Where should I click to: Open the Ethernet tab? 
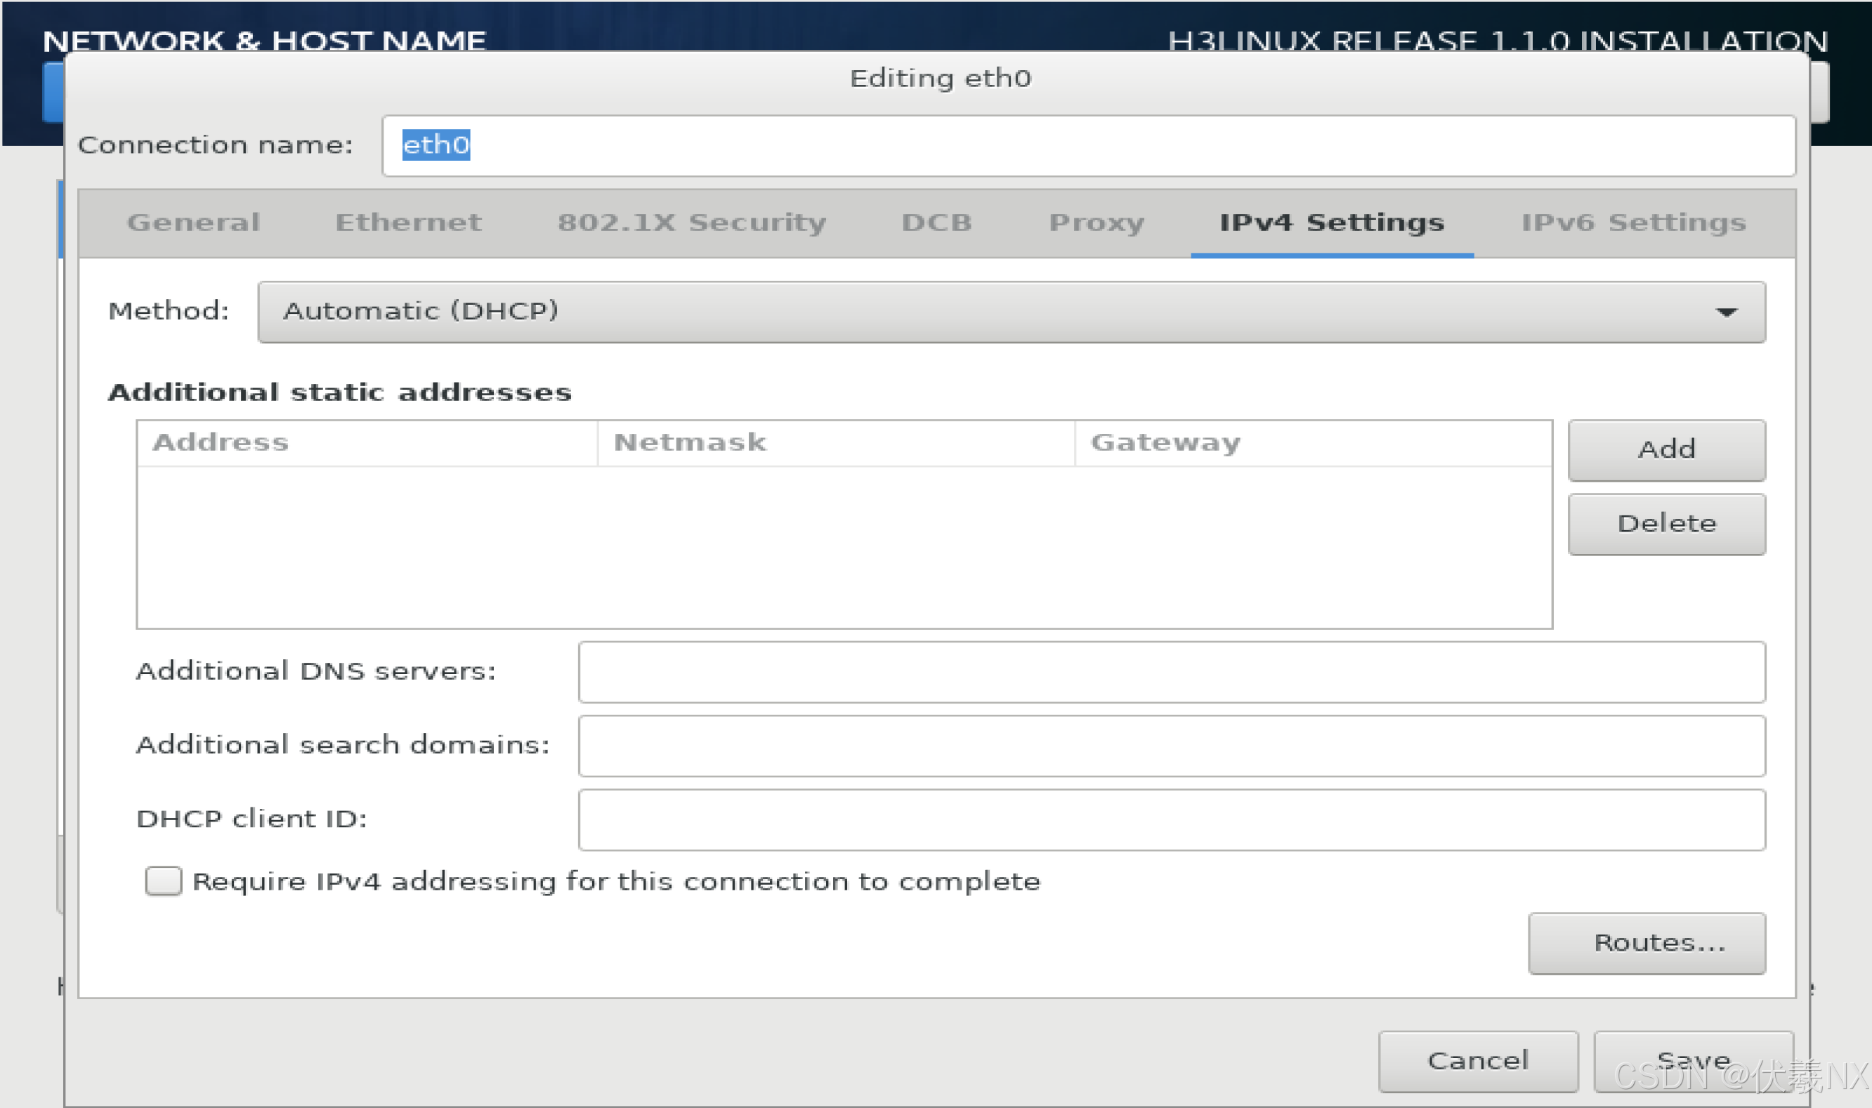pos(407,222)
